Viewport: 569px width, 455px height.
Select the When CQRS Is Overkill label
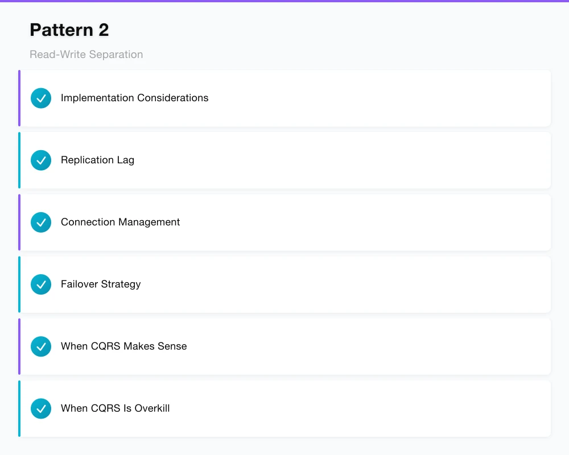[x=115, y=408]
